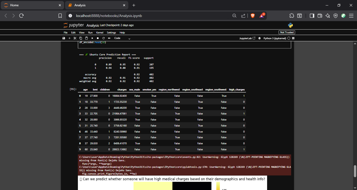Open the Settings menu
Viewport: 357px width, 190px height.
tap(111, 33)
